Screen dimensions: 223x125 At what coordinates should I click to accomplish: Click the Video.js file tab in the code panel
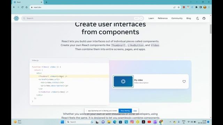tap(35, 60)
